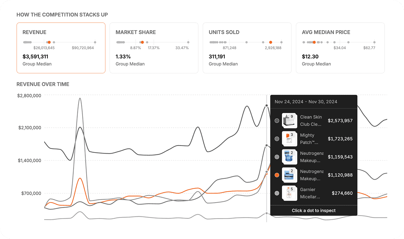Select the Revenue metric card
The width and height of the screenshot is (404, 239).
click(61, 48)
